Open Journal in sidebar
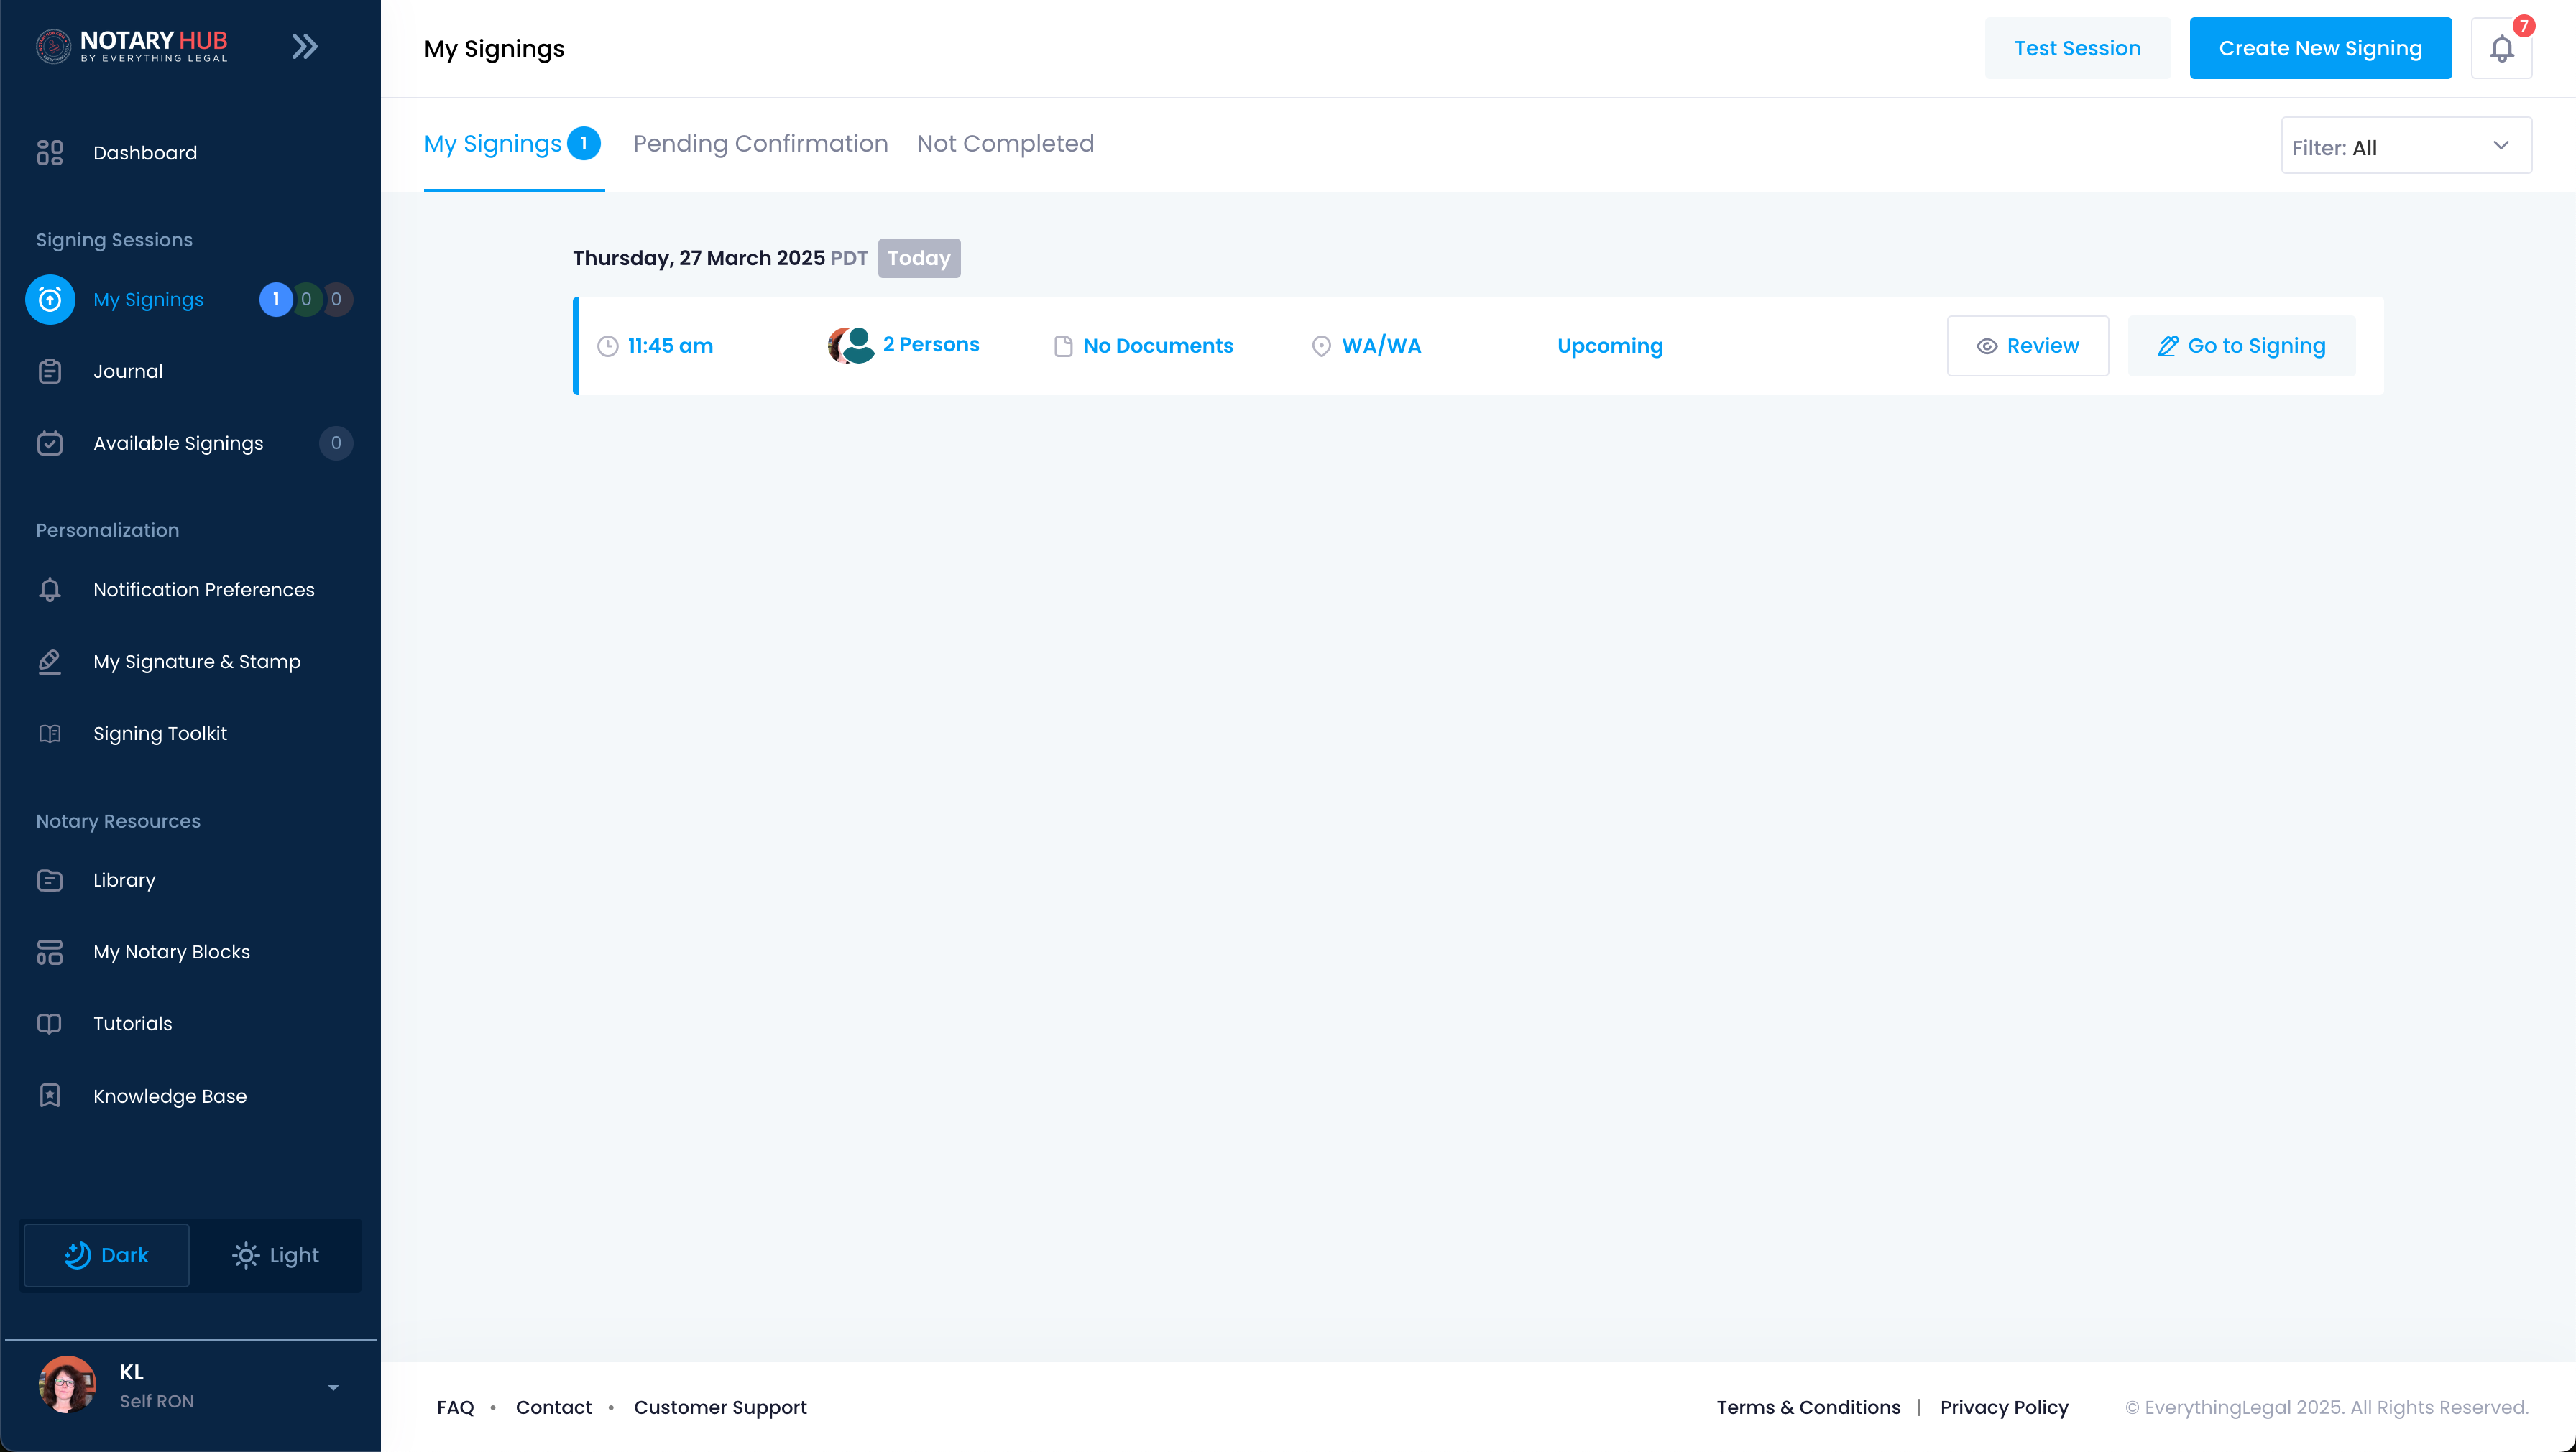Screen dimensions: 2576x1452 click(x=128, y=371)
